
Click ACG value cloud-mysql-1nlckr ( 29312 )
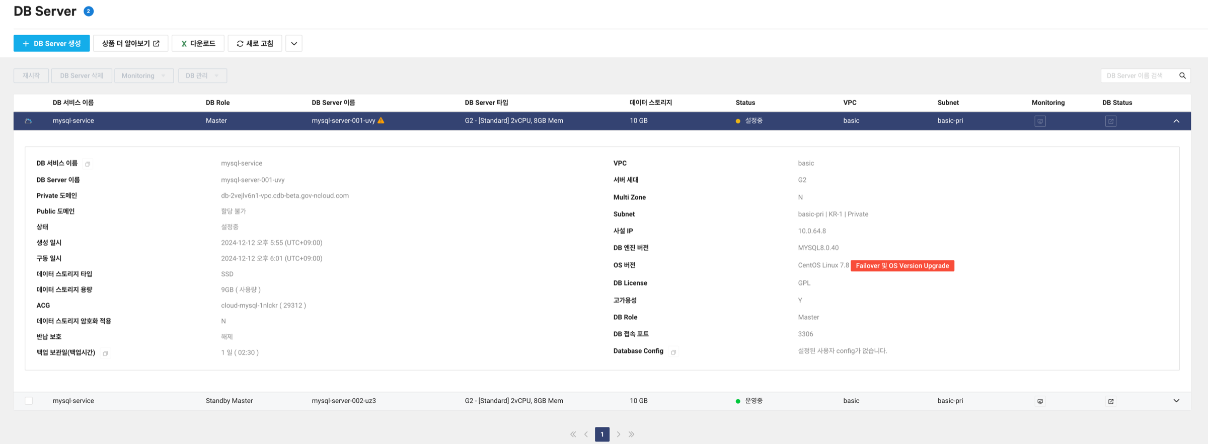pos(263,306)
